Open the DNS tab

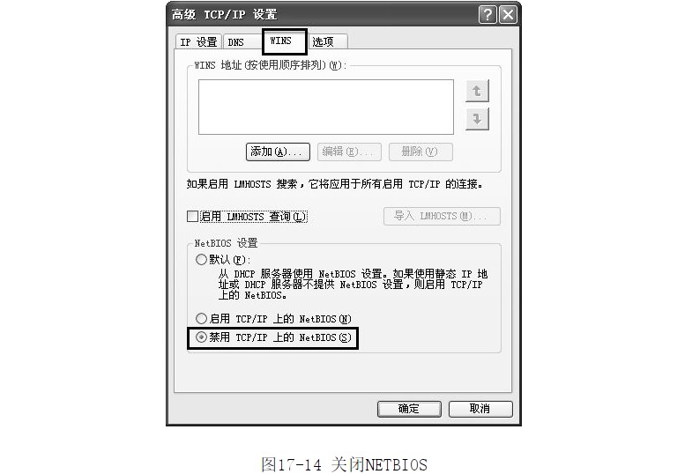click(x=242, y=42)
